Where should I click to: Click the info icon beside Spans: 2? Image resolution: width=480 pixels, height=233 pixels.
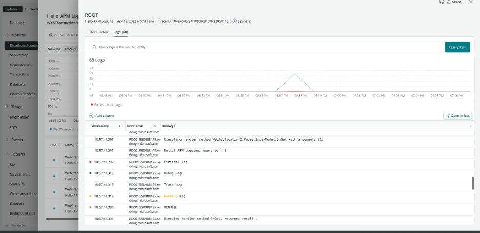click(x=235, y=21)
